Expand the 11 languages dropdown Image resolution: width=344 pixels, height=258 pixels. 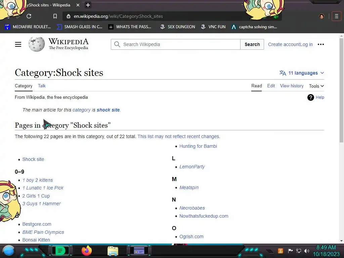302,73
